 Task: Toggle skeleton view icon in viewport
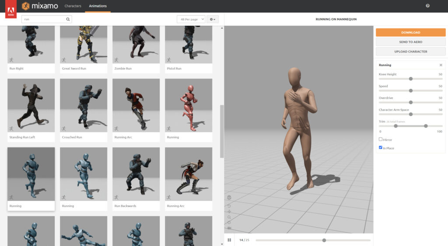point(229,197)
